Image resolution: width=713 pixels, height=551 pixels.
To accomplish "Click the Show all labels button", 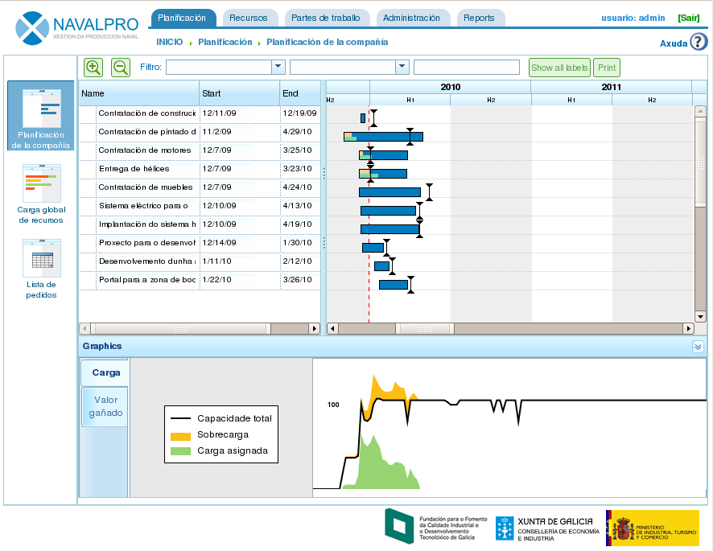I will (559, 68).
